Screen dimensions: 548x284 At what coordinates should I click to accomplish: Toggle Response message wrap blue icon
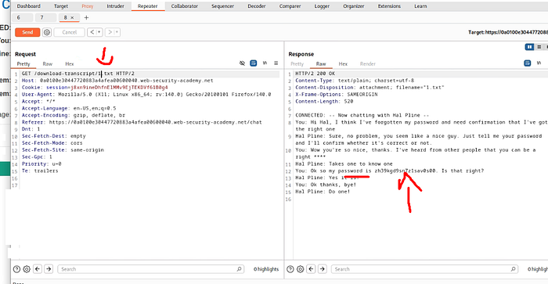pyautogui.click(x=528, y=63)
